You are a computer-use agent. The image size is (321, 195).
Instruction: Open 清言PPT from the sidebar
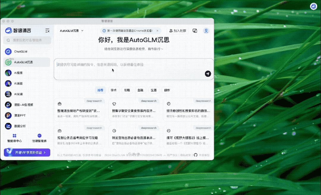click(x=27, y=115)
